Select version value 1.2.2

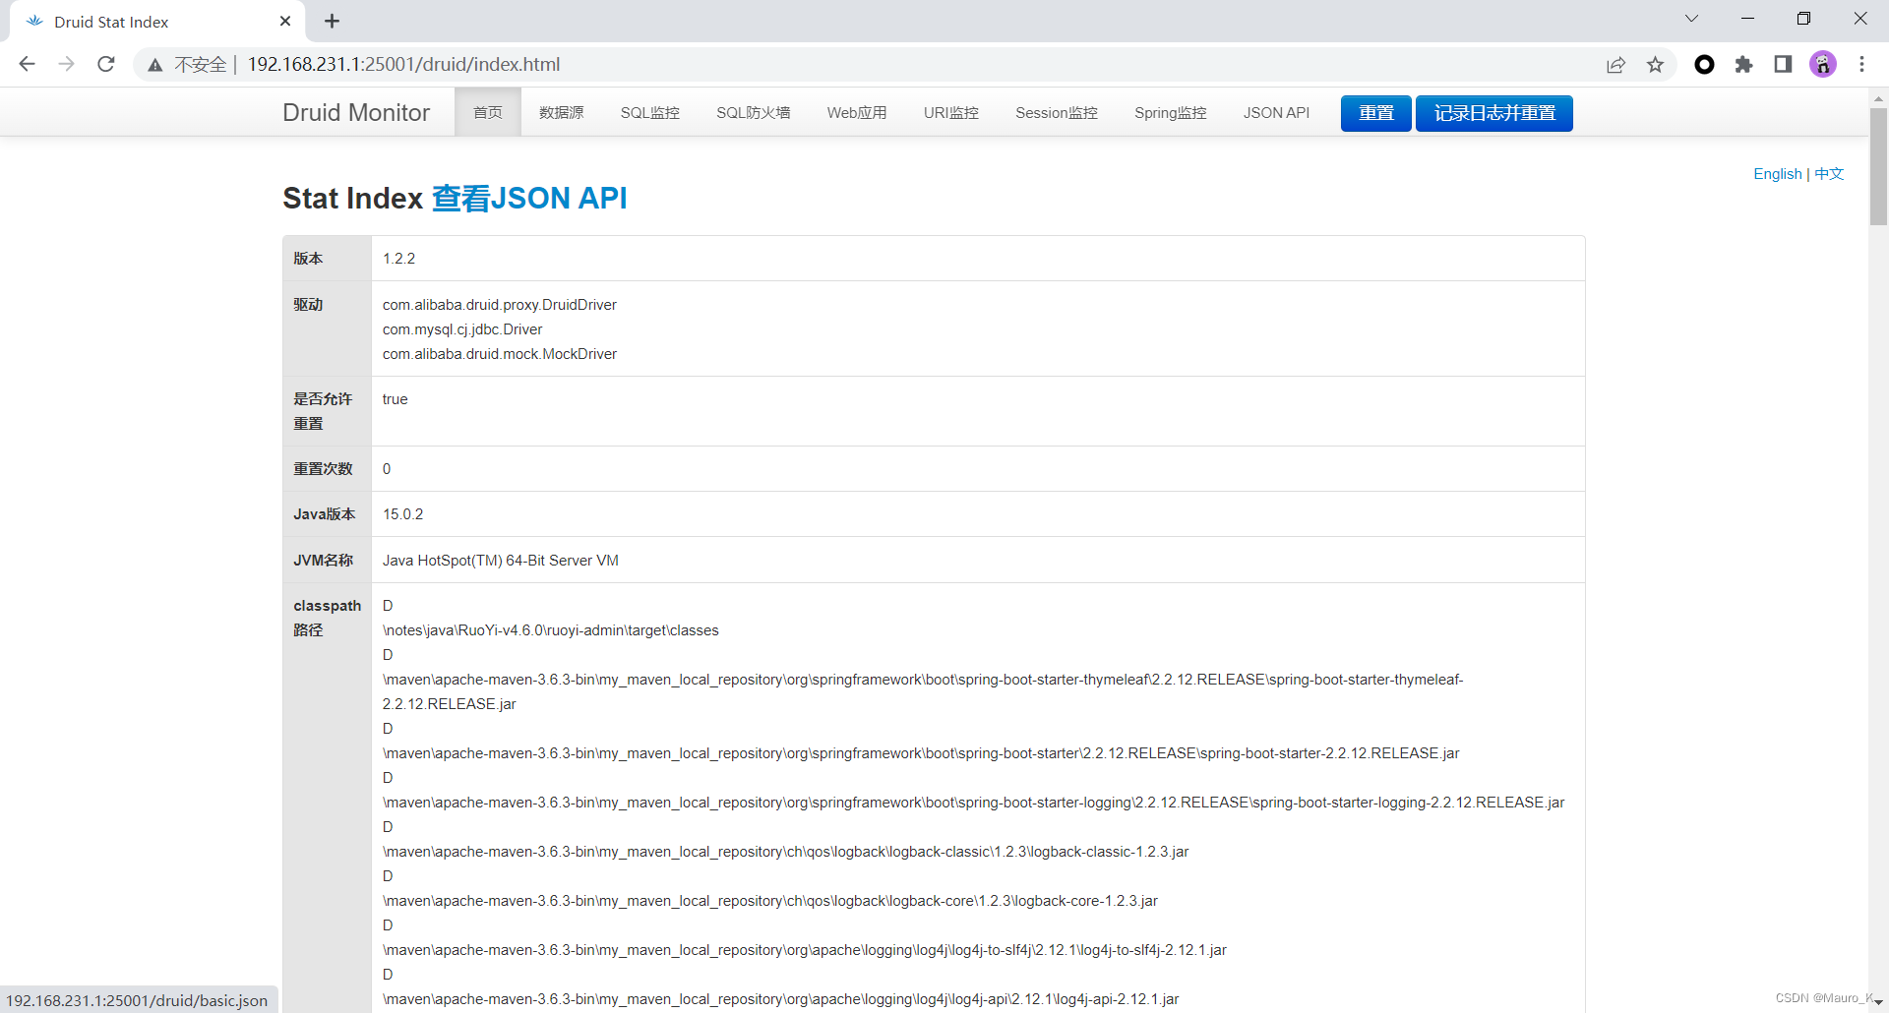398,259
